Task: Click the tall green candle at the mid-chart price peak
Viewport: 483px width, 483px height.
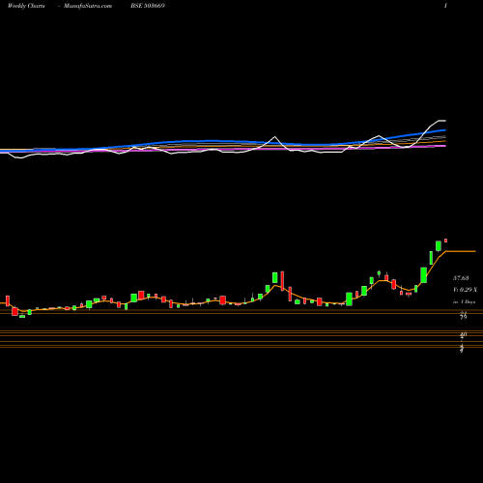Action: 274,277
